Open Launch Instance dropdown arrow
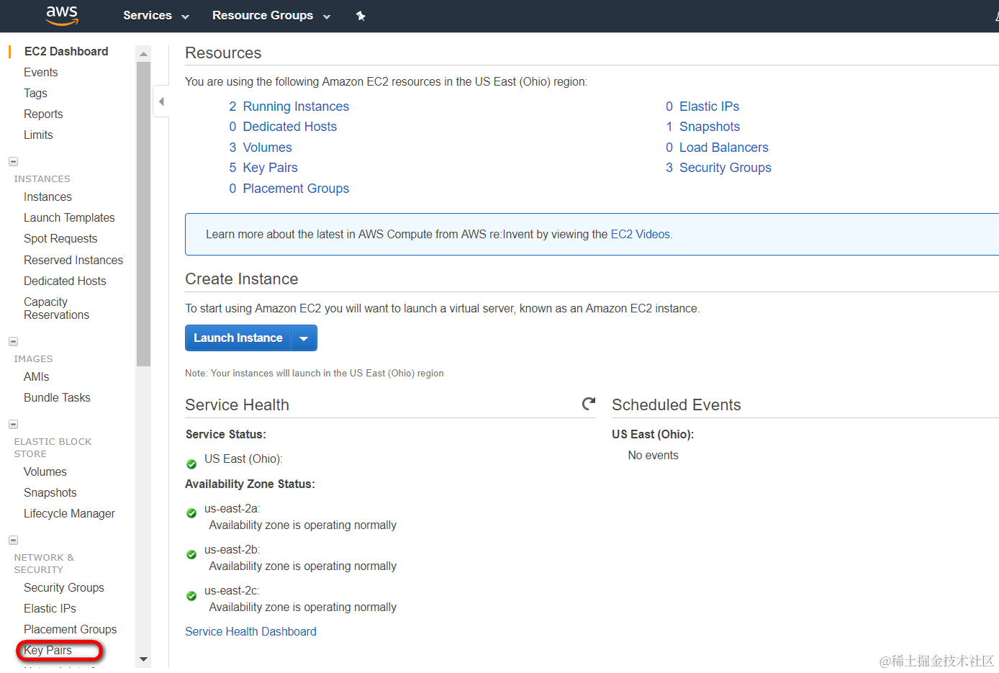 [x=304, y=338]
